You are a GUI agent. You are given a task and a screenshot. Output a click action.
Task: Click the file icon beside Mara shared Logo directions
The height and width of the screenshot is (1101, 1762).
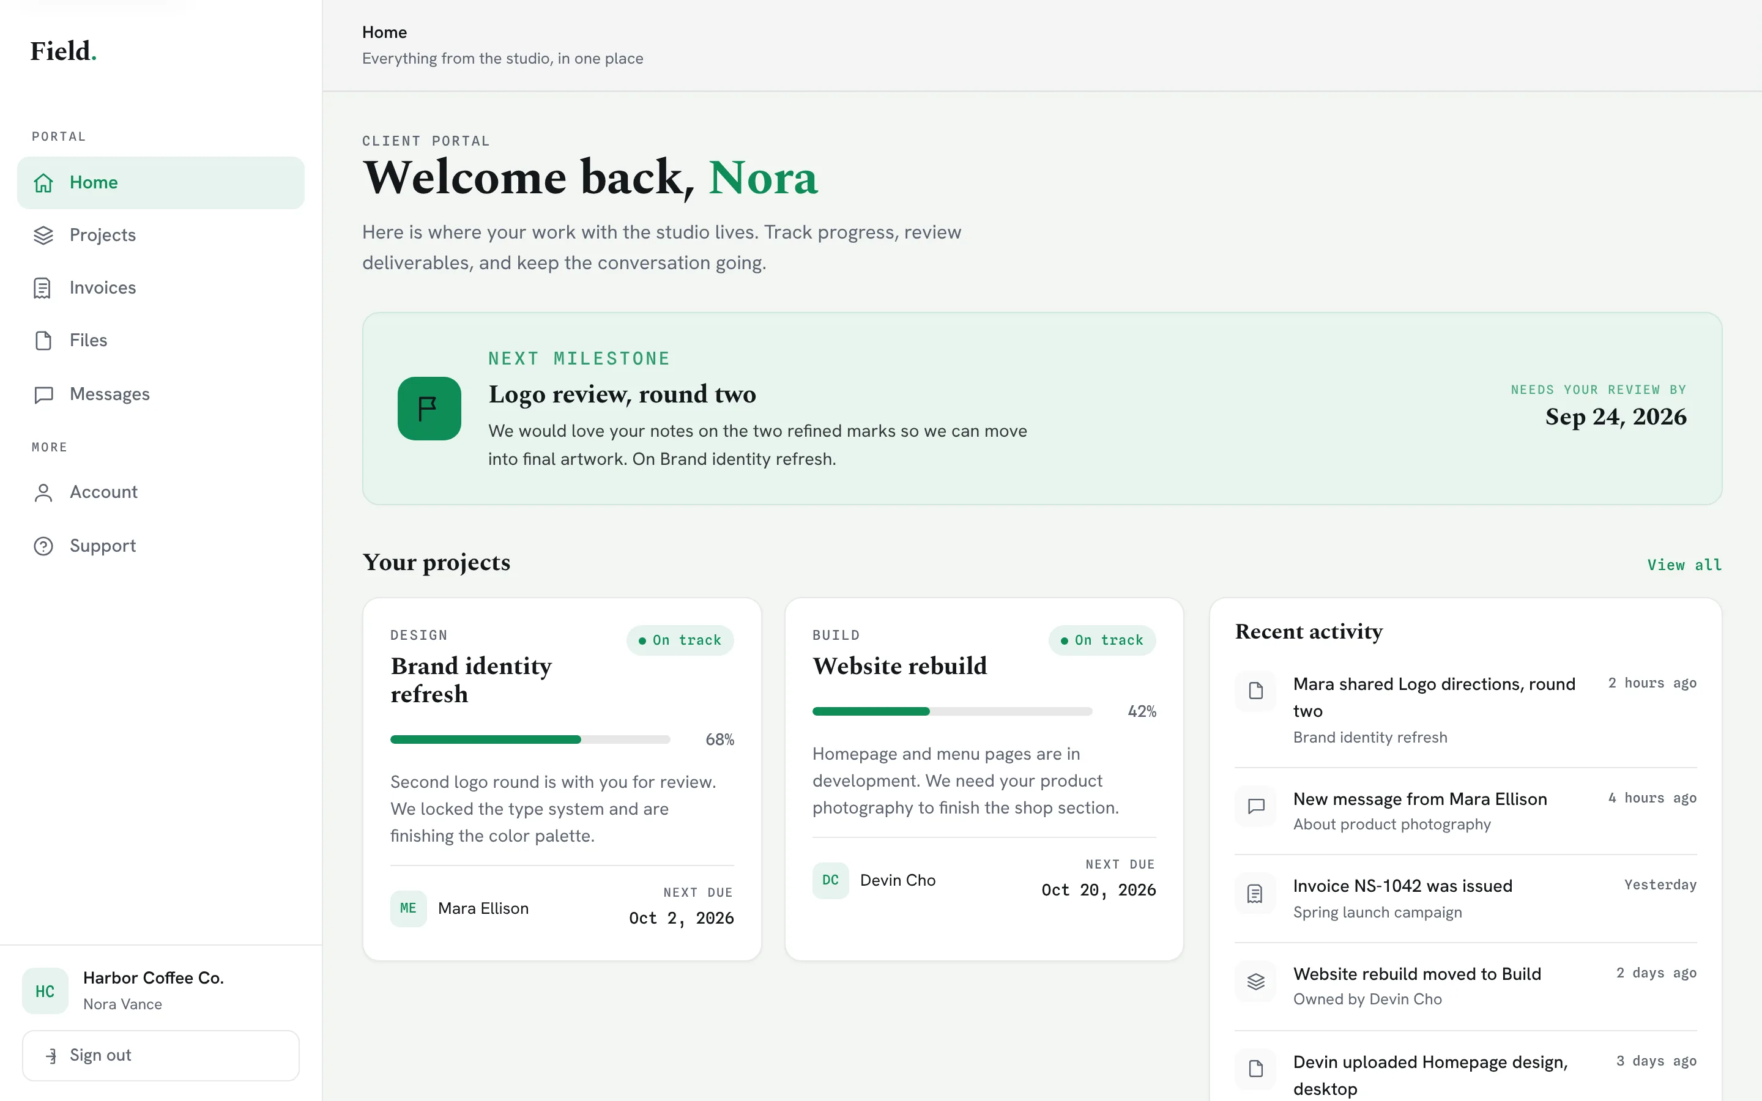click(1255, 691)
